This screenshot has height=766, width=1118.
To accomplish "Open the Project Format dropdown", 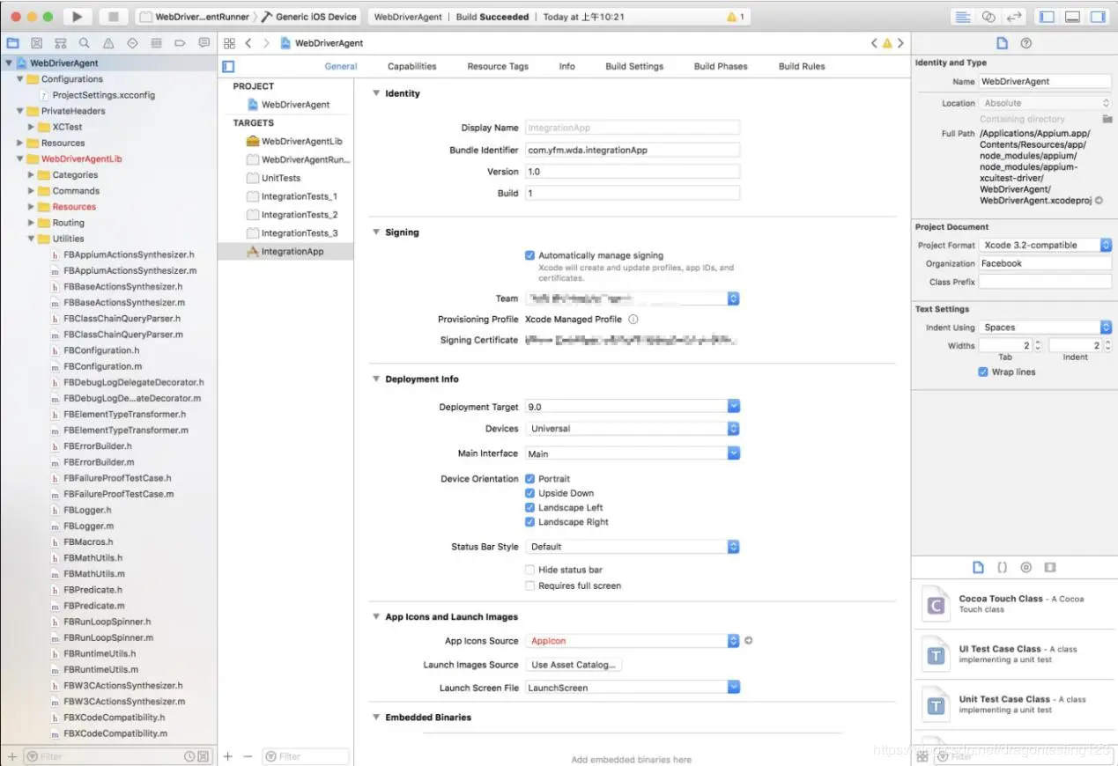I will [1046, 245].
